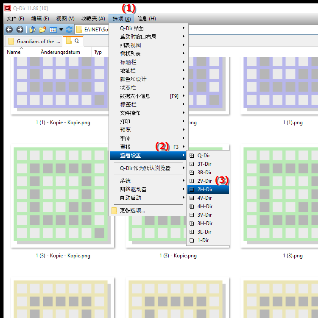Expand the 列表视图 submenu
The width and height of the screenshot is (318, 318).
pyautogui.click(x=148, y=45)
